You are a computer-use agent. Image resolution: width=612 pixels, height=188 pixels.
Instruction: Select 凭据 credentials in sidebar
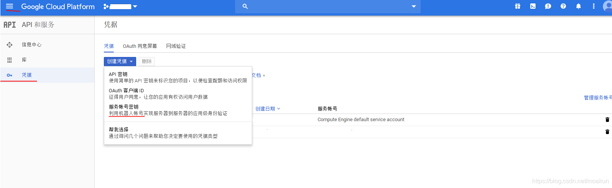(x=47, y=75)
